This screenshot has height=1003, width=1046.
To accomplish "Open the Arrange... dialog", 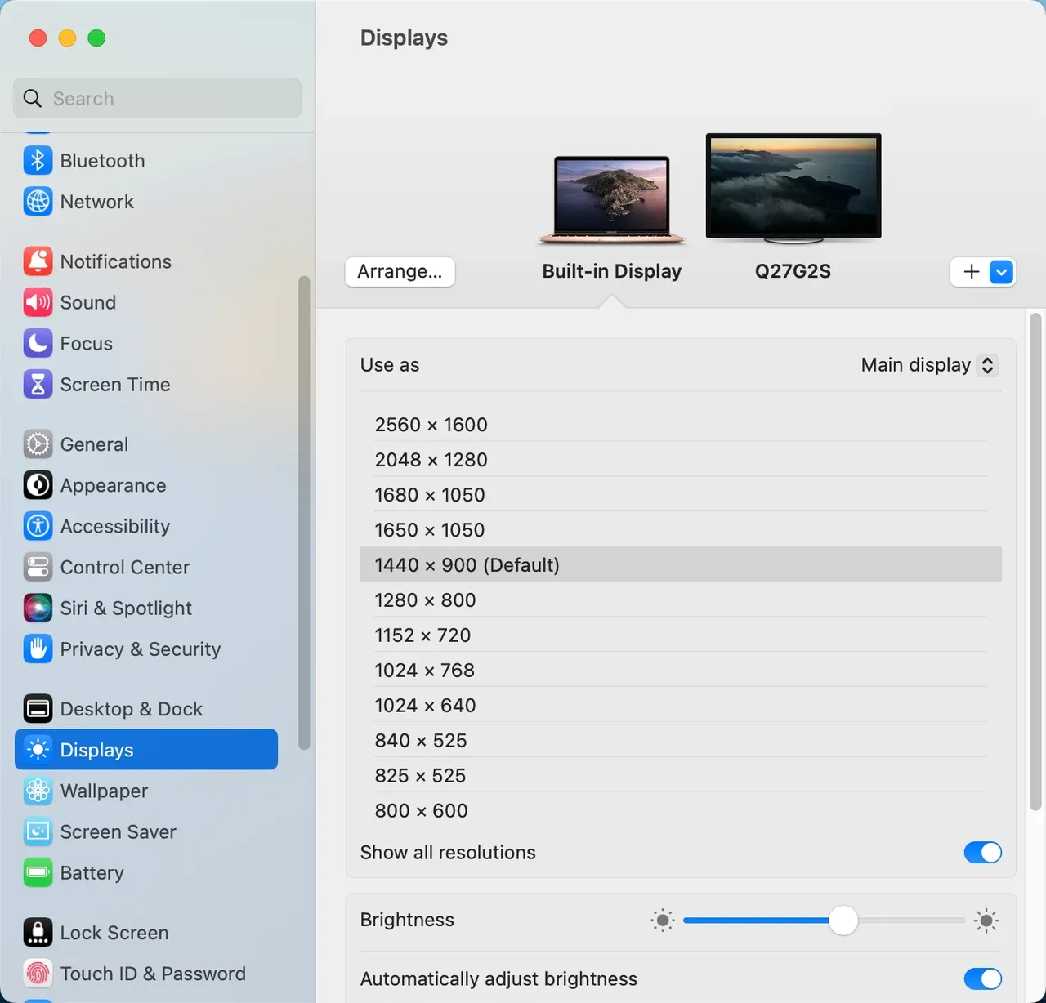I will pyautogui.click(x=400, y=272).
